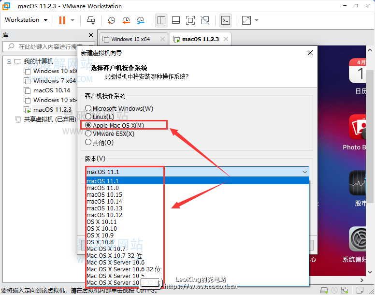Screen dimensions: 375x295
Task: Click the guest view vertical scrollbar up arrow
Action: (370, 50)
